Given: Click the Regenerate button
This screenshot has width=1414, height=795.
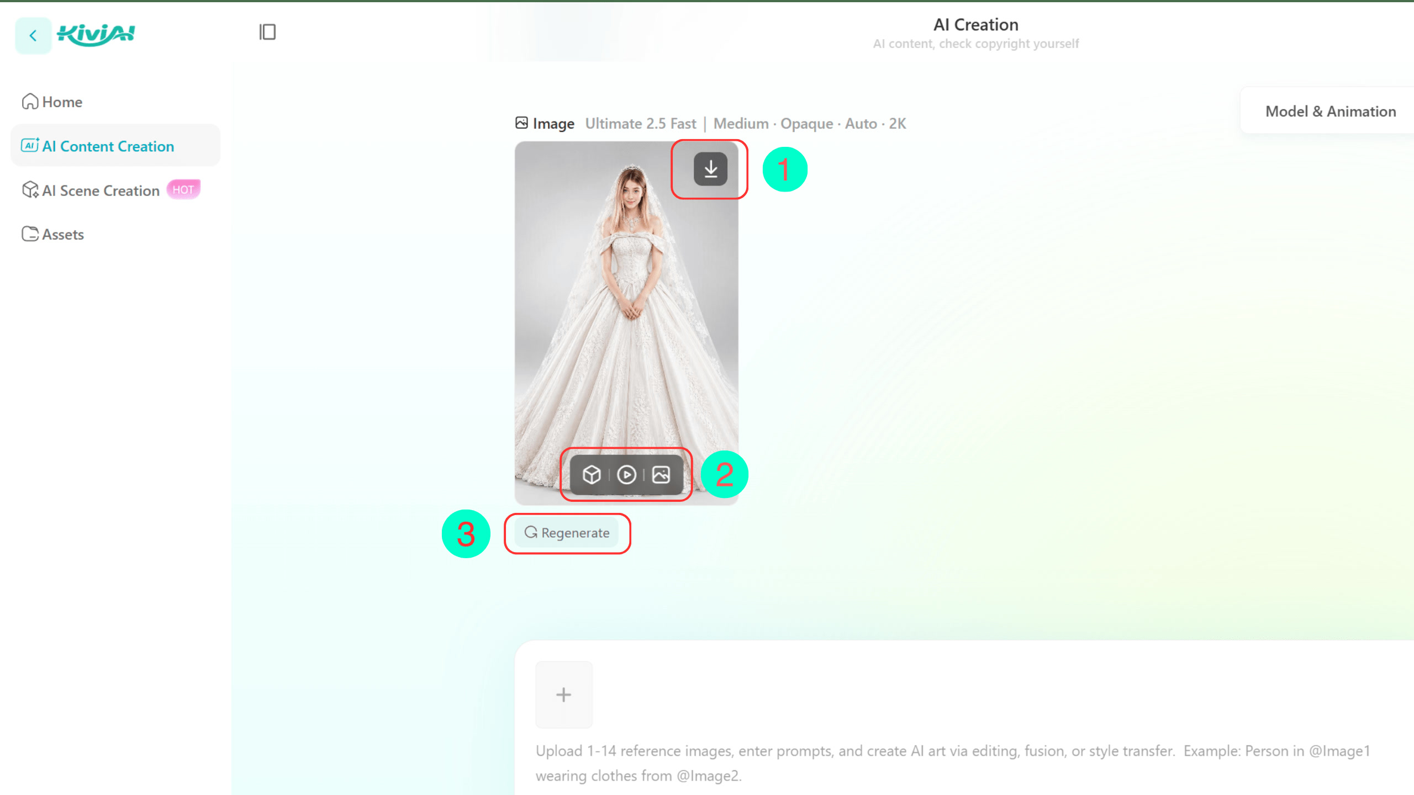Looking at the screenshot, I should (567, 533).
